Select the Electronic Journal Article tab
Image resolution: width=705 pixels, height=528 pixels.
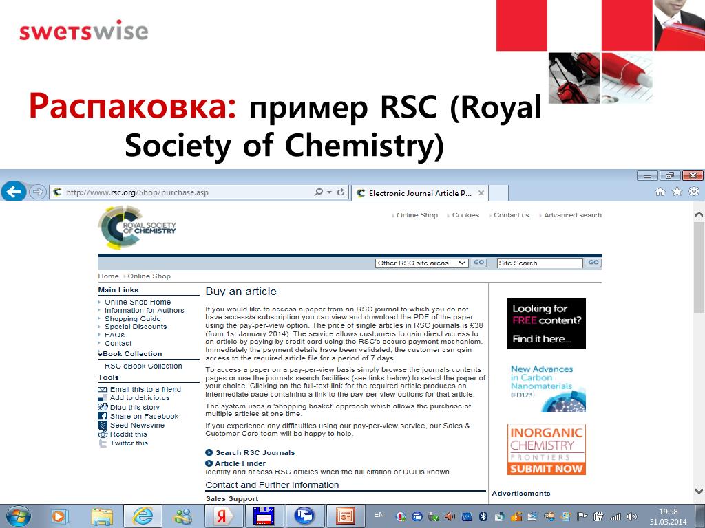pyautogui.click(x=420, y=193)
